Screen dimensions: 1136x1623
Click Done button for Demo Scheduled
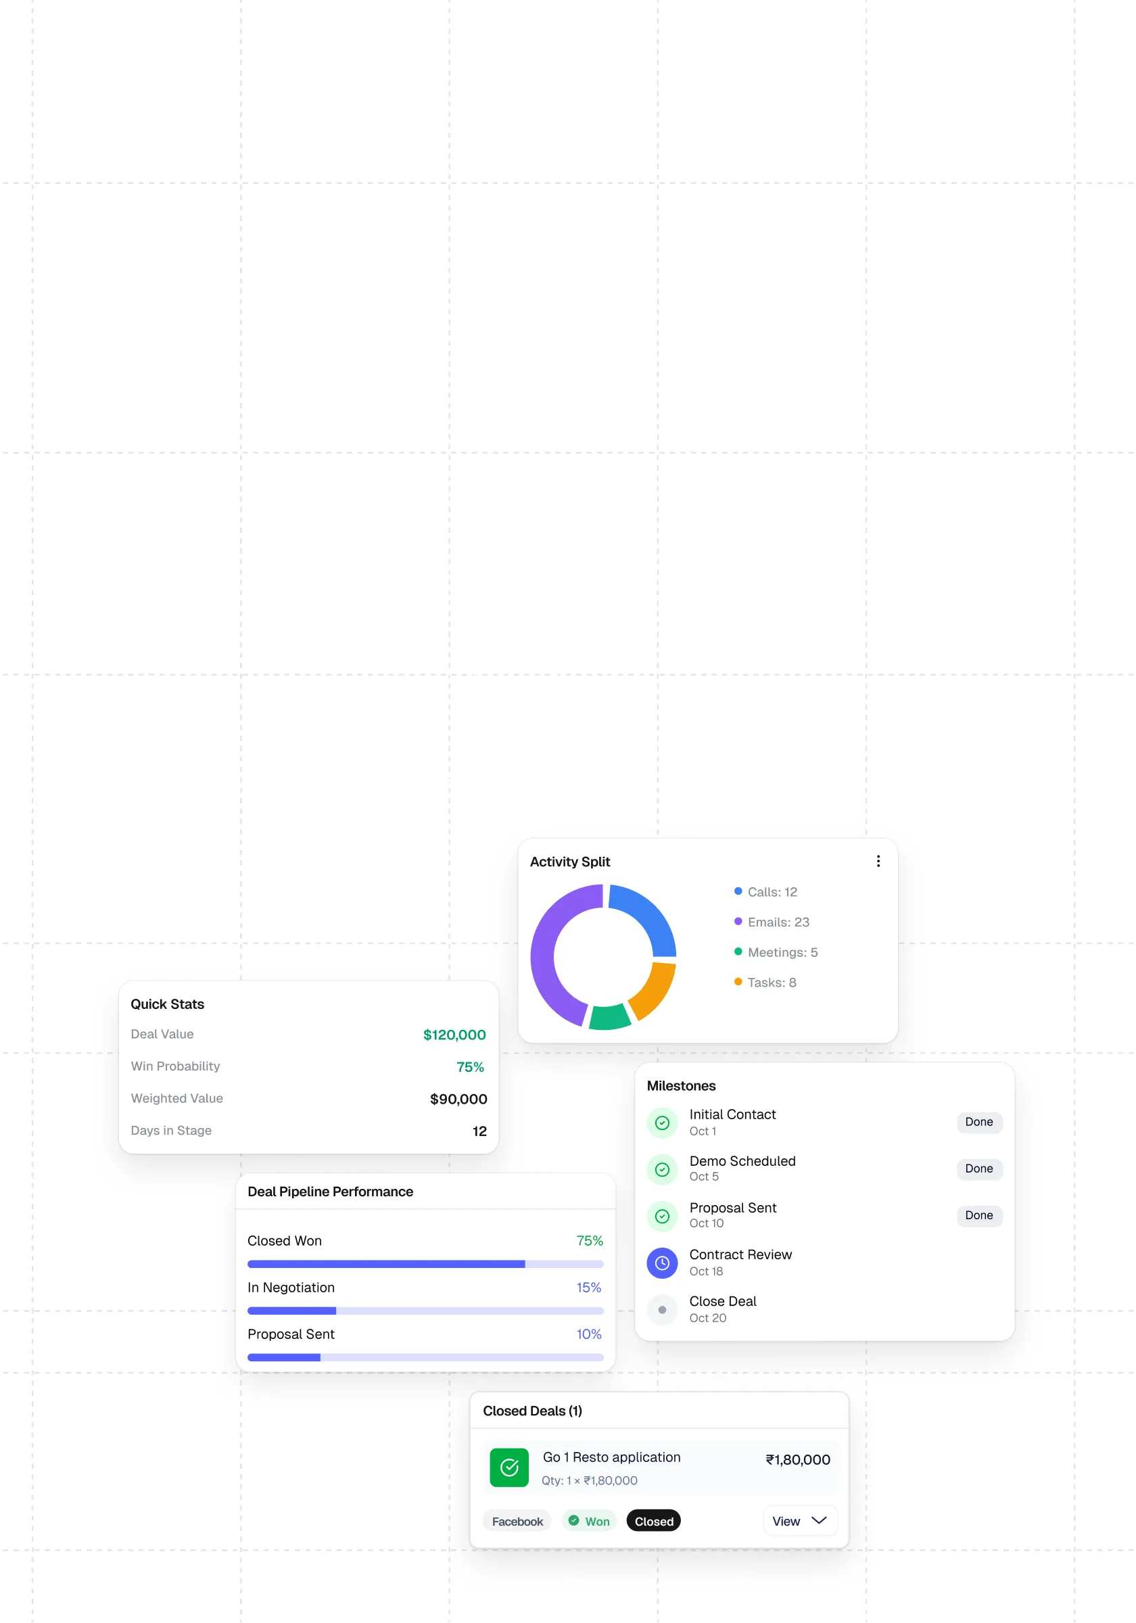pyautogui.click(x=978, y=1169)
